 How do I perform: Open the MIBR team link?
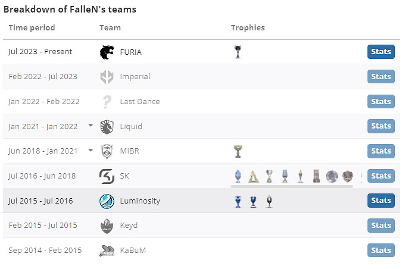click(x=129, y=151)
